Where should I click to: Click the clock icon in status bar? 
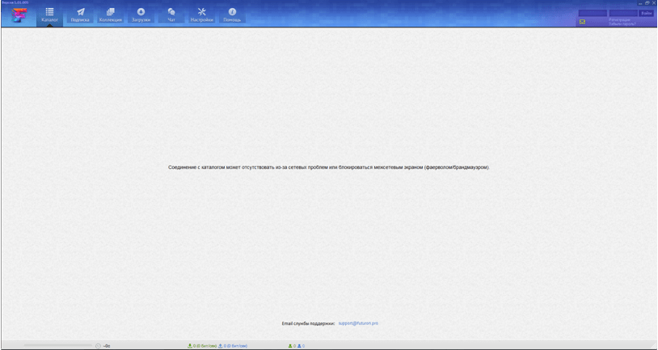click(x=99, y=345)
